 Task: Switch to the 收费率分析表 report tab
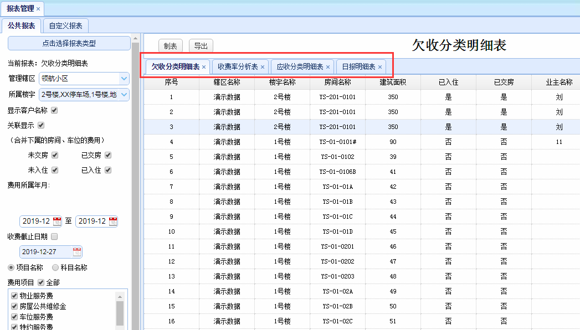(237, 67)
